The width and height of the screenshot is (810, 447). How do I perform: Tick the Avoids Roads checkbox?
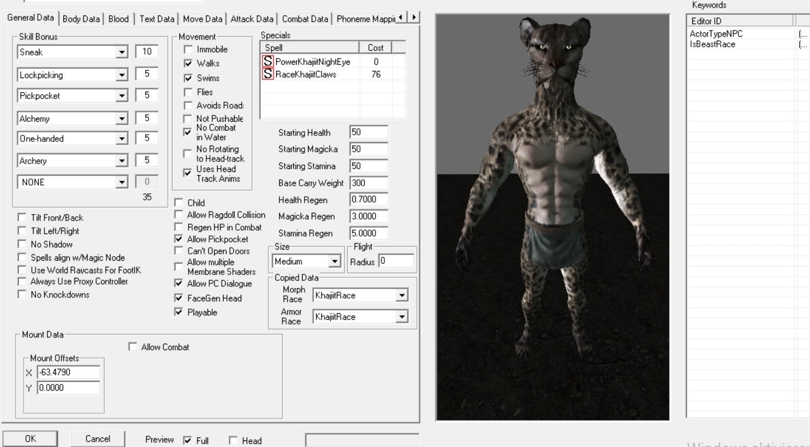[188, 105]
